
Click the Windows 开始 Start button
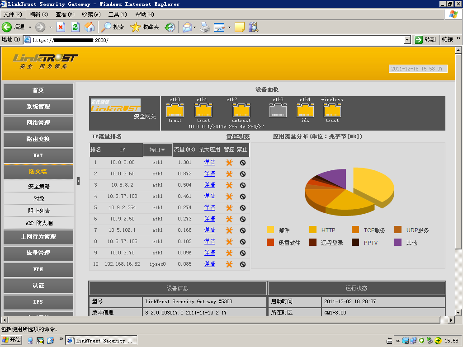coord(12,340)
